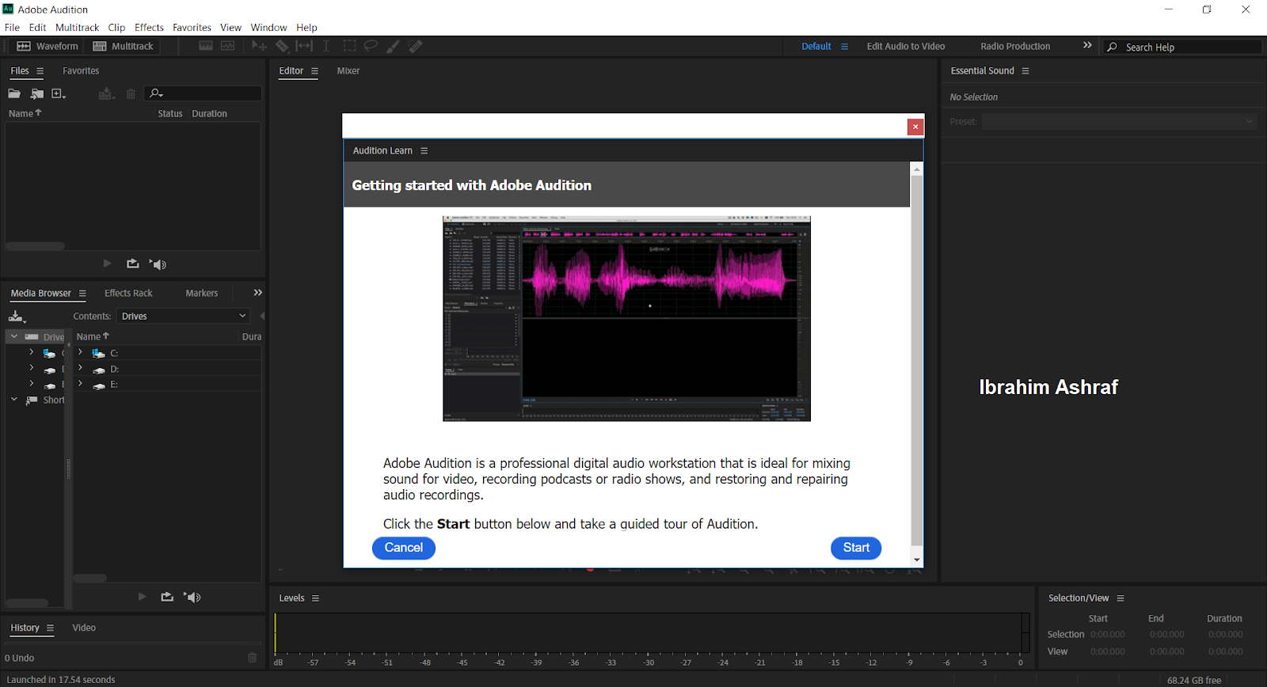
Task: Open the Audition Learn panel menu
Action: (x=424, y=150)
